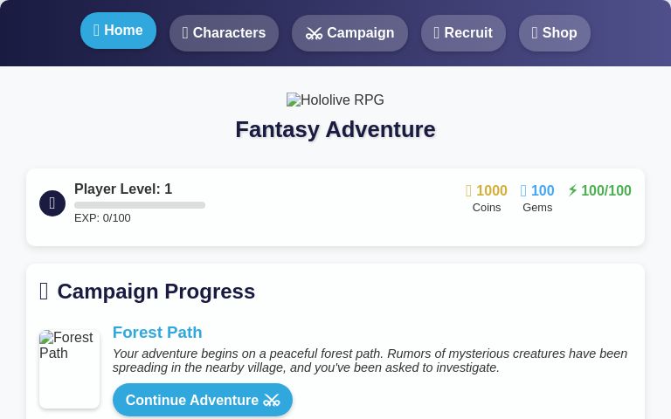Click the round player avatar icon
671x419 pixels.
(52, 203)
